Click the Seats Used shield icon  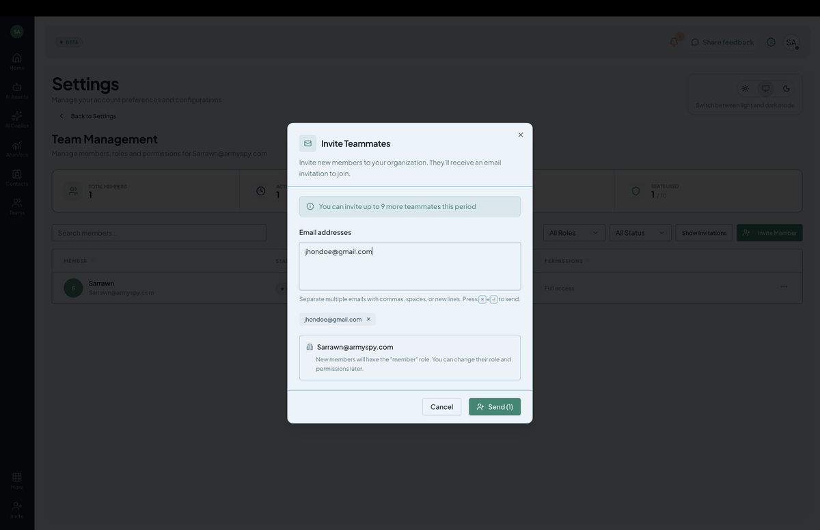coord(635,191)
